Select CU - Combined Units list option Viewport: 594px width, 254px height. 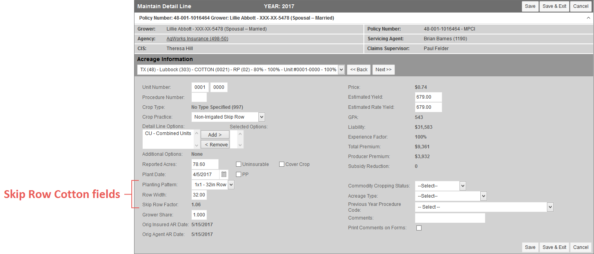tap(168, 133)
